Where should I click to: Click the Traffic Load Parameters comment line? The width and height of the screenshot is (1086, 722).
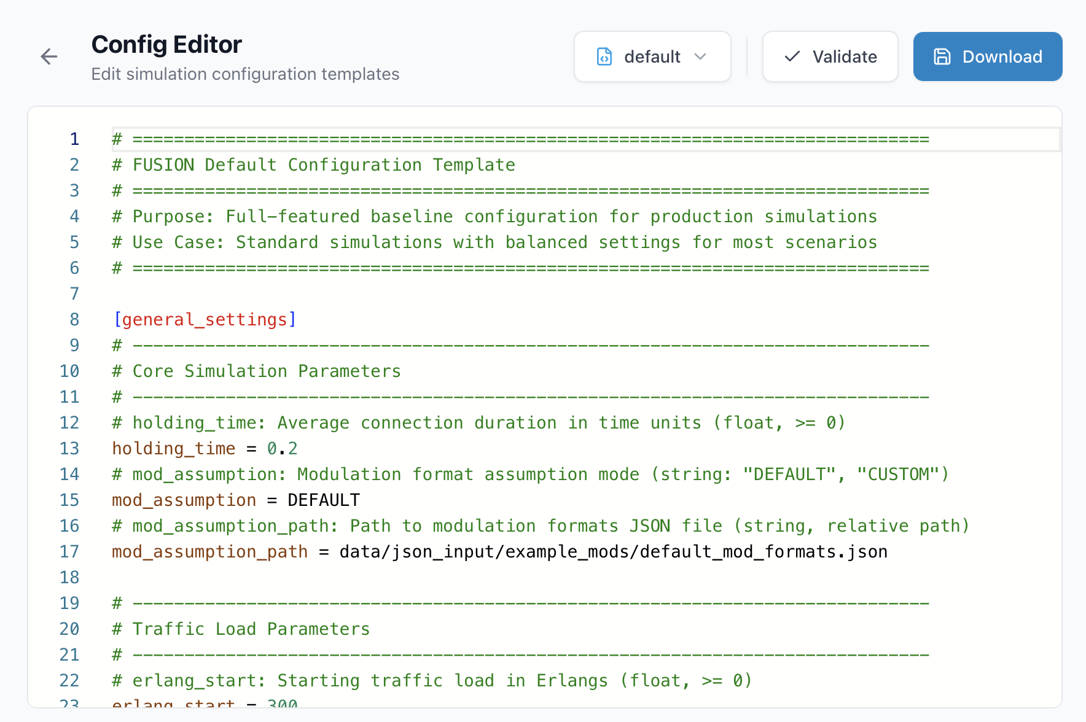pos(241,629)
